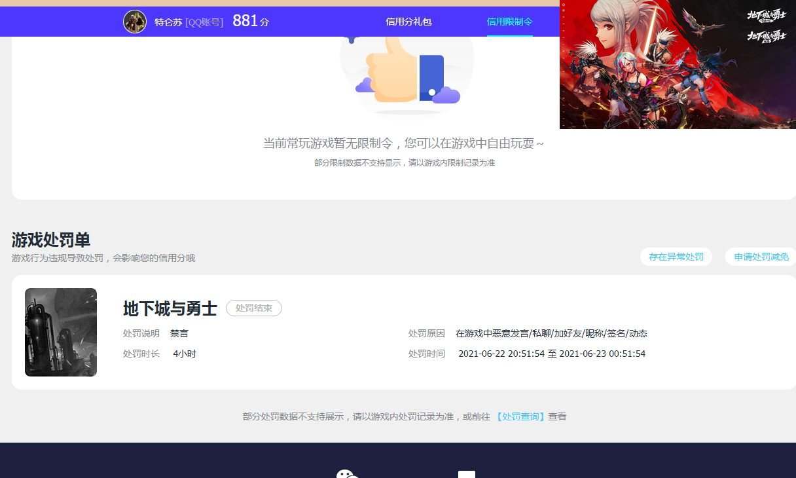The image size is (796, 478).
Task: Click the user avatar icon in header
Action: tap(135, 22)
